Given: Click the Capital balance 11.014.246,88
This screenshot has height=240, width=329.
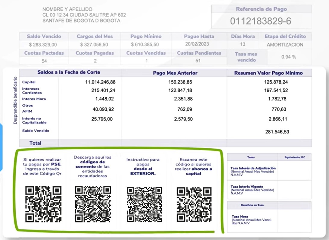Looking at the screenshot, I should point(100,82).
